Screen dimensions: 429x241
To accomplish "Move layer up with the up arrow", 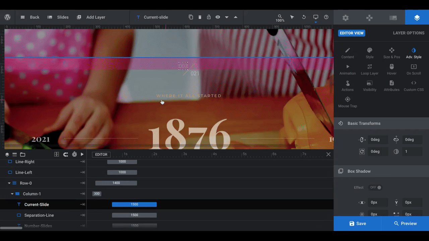I will coord(236,17).
